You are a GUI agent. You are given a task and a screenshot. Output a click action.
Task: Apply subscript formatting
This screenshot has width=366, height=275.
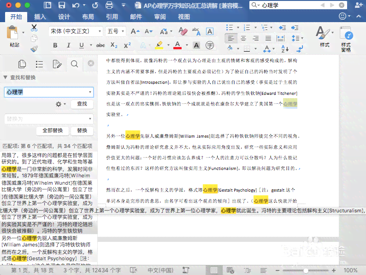[114, 45]
